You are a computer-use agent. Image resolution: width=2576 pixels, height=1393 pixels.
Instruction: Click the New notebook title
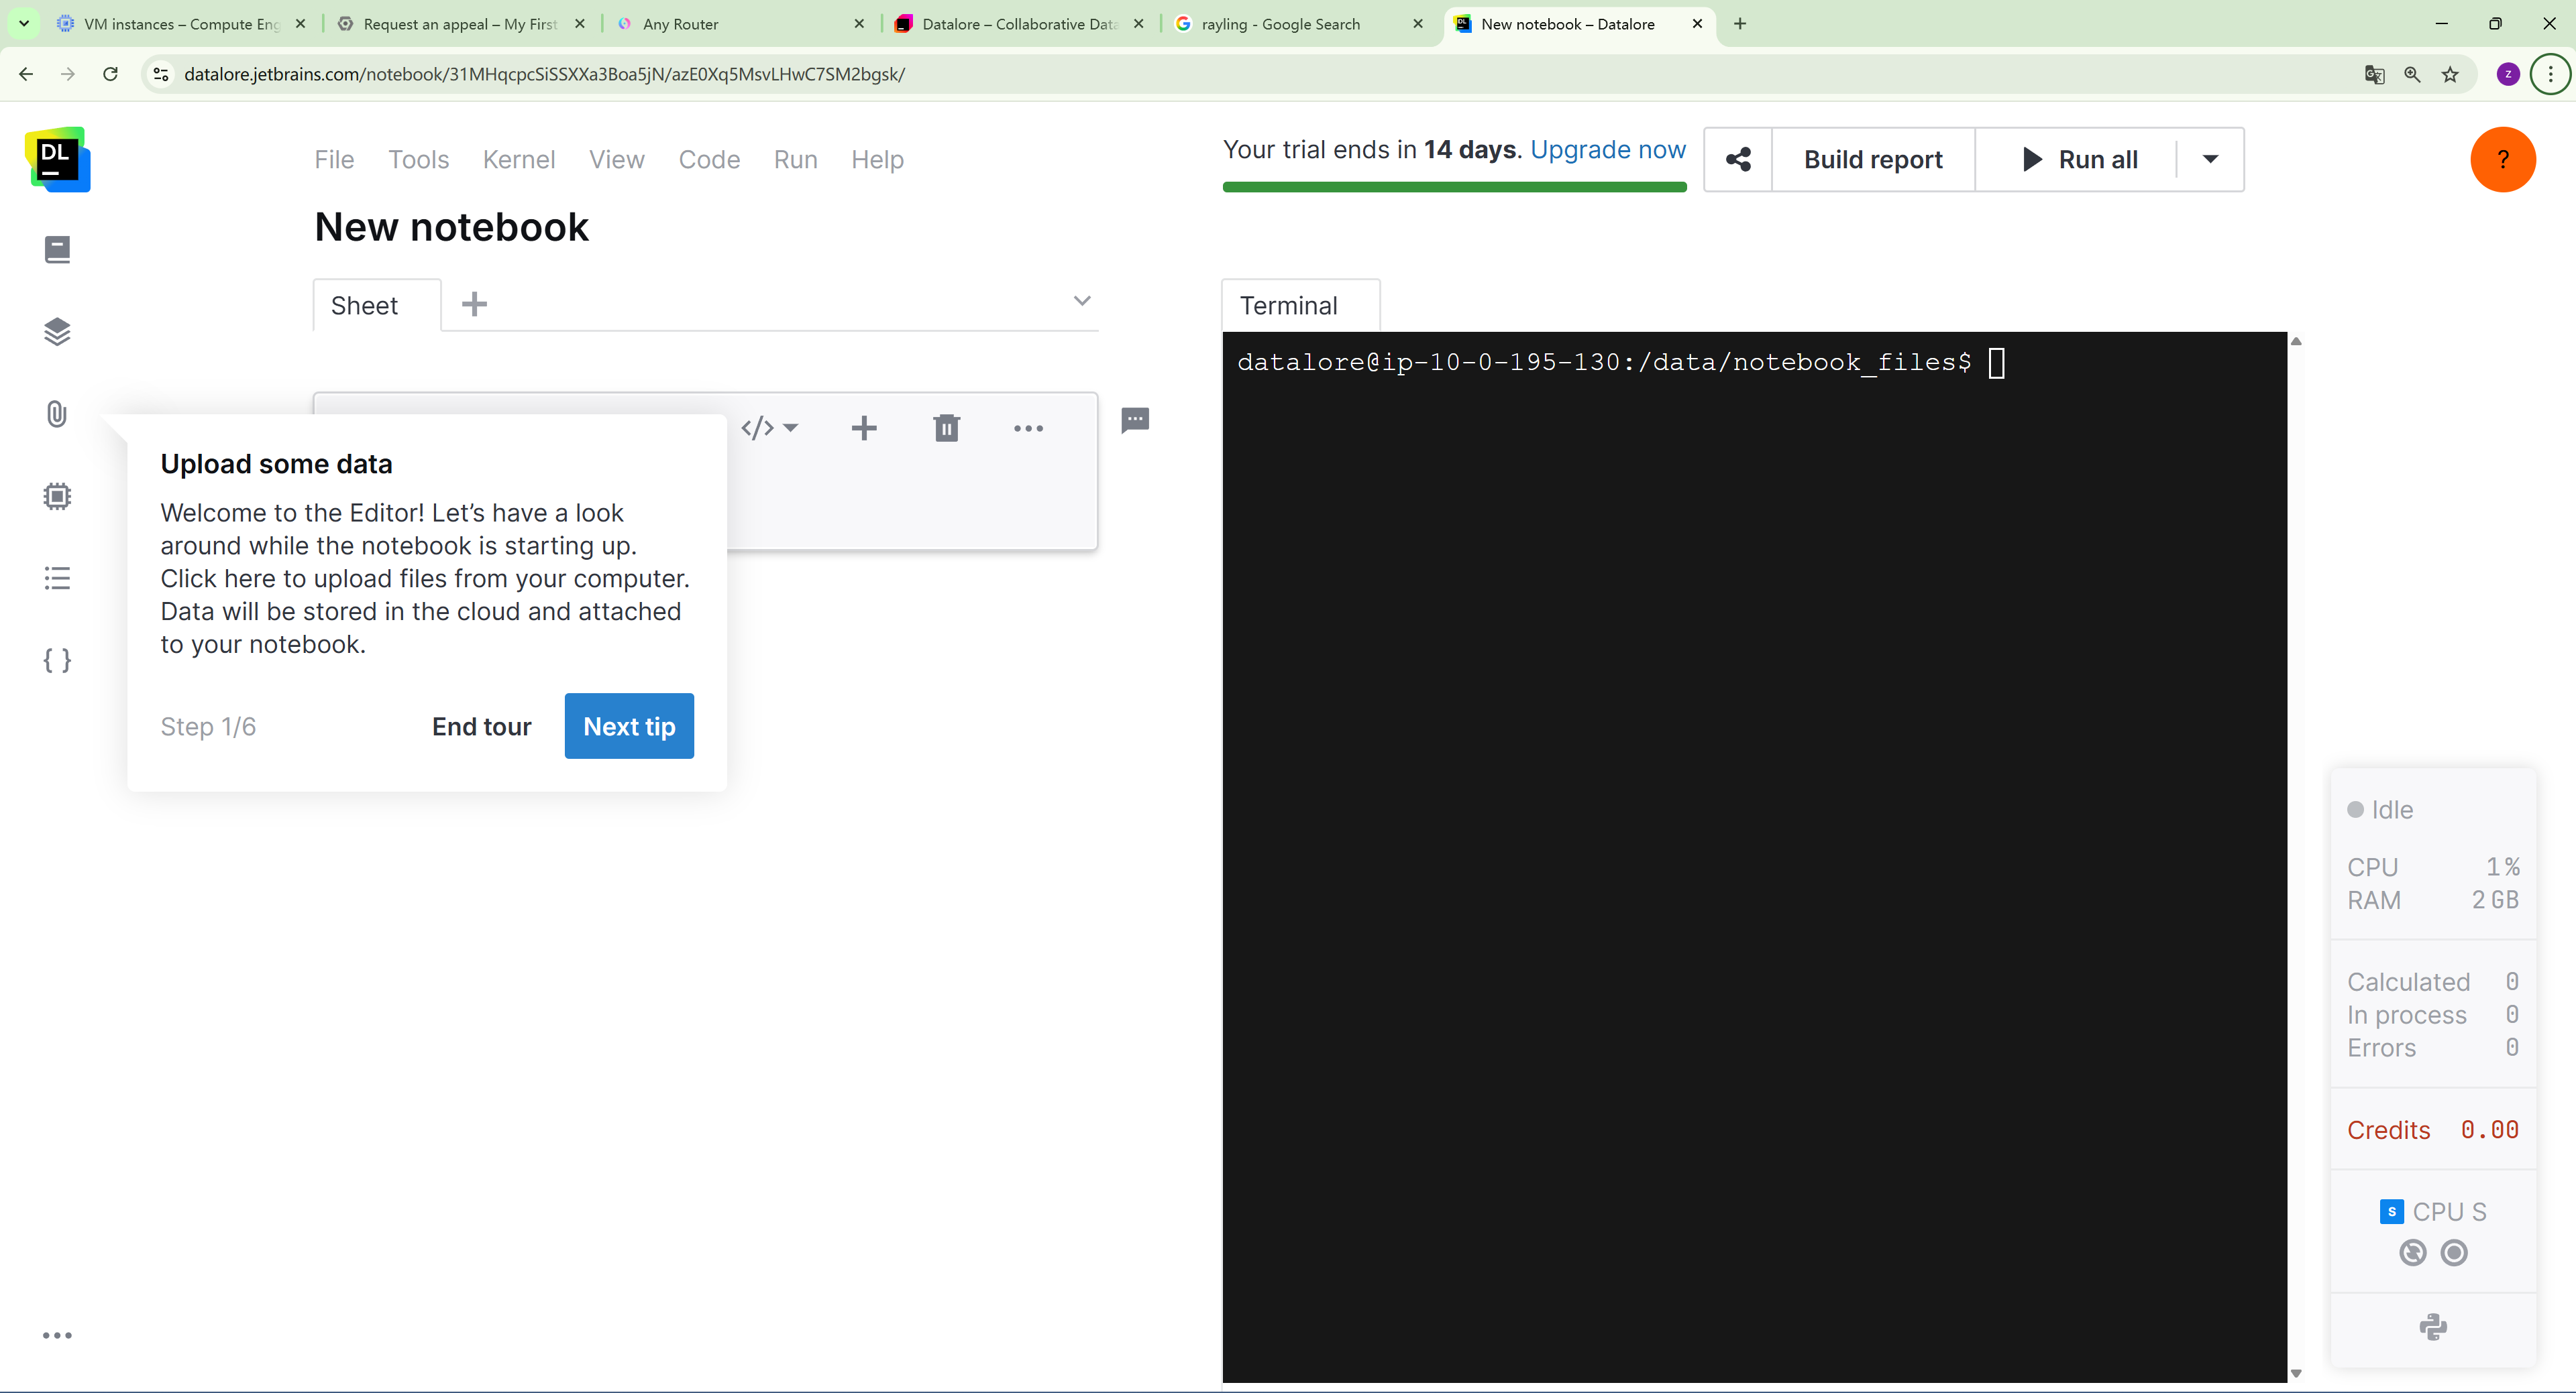tap(451, 227)
